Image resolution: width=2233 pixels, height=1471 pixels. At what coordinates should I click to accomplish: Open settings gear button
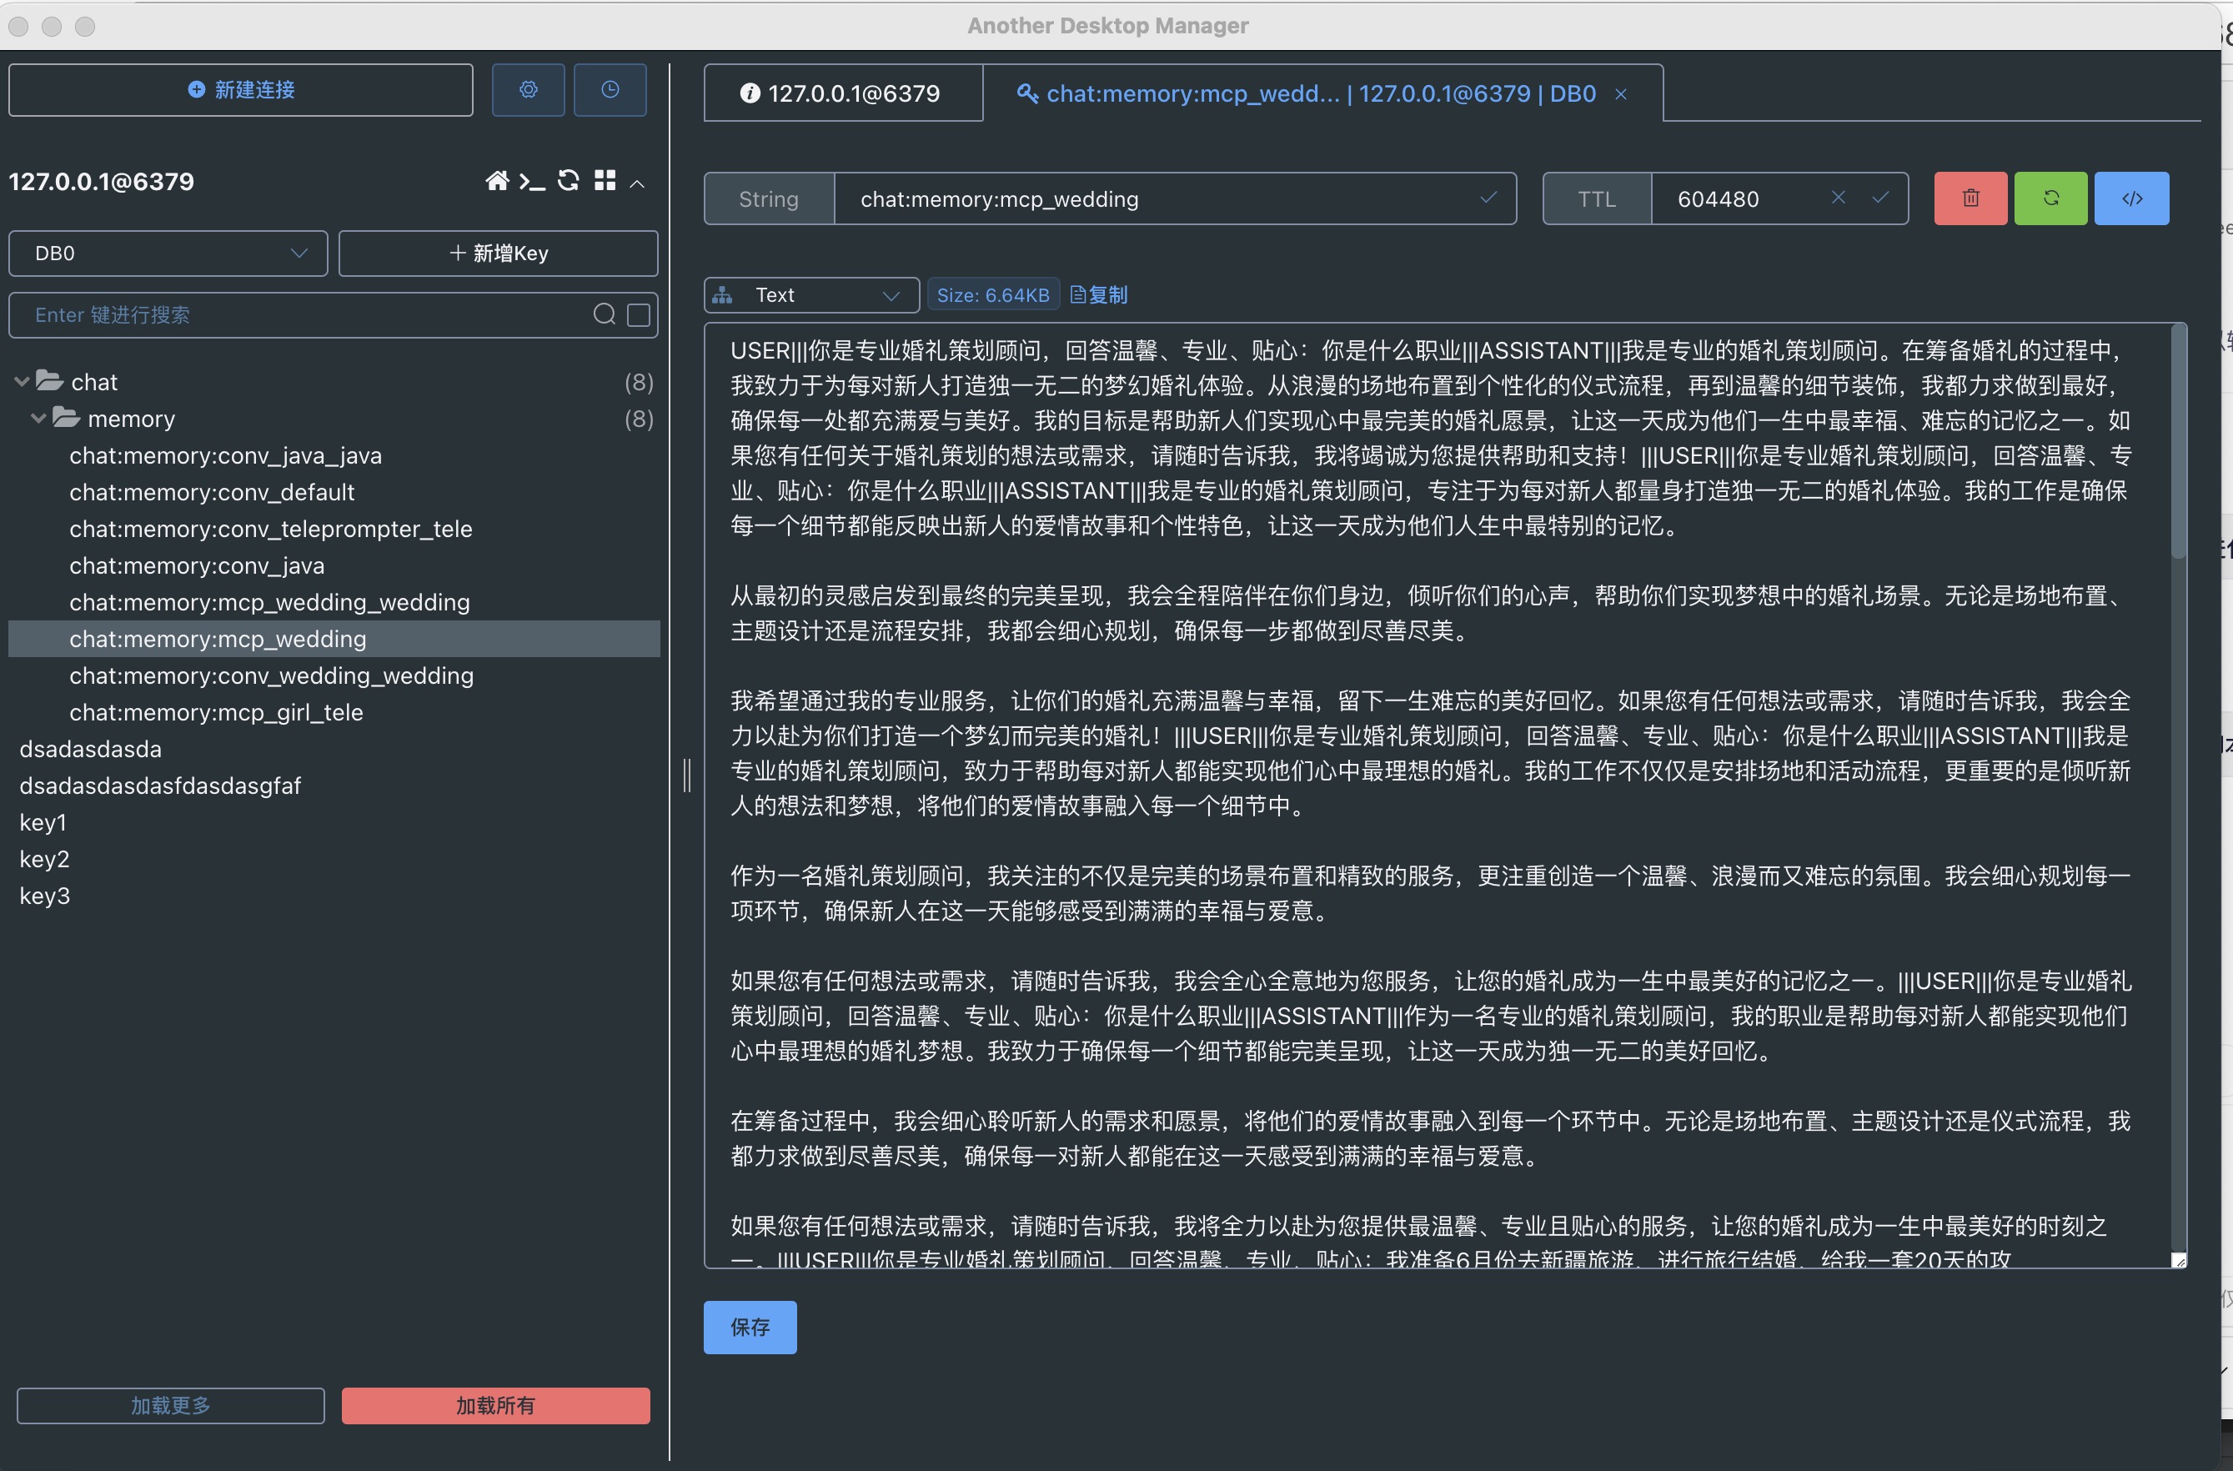[528, 90]
